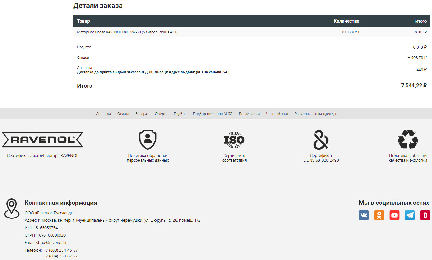Open Оплата footer menu link
The image size is (432, 260).
[123, 114]
